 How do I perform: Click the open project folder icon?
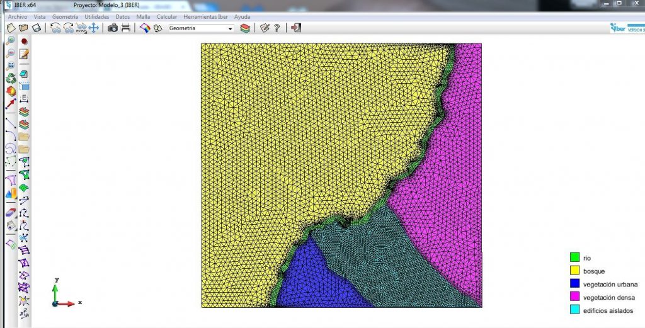pyautogui.click(x=23, y=28)
